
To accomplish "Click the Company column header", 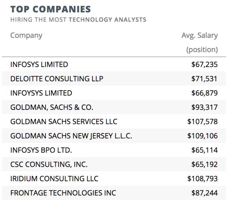I will 26,36.
